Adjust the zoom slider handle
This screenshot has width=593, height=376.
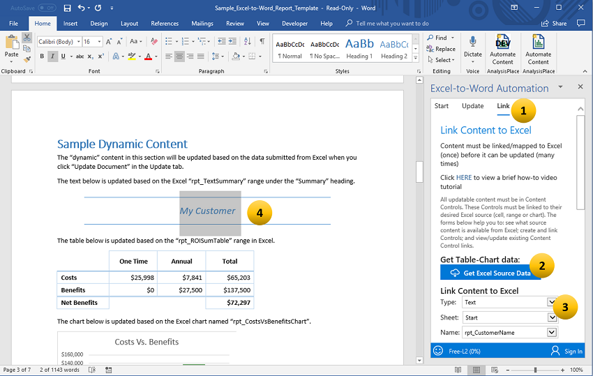coord(535,370)
